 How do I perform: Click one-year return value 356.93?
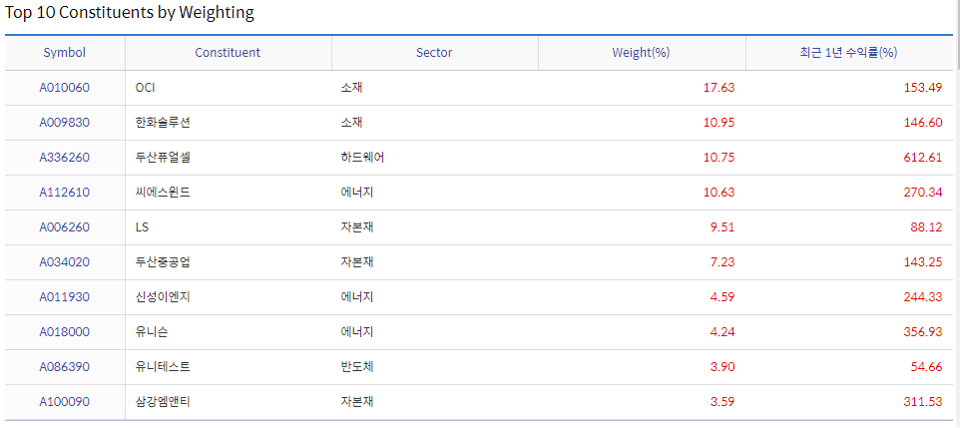923,332
